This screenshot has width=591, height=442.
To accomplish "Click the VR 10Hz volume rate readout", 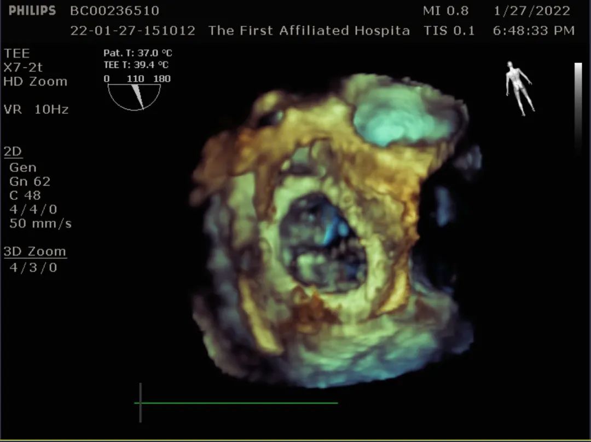I will 36,110.
